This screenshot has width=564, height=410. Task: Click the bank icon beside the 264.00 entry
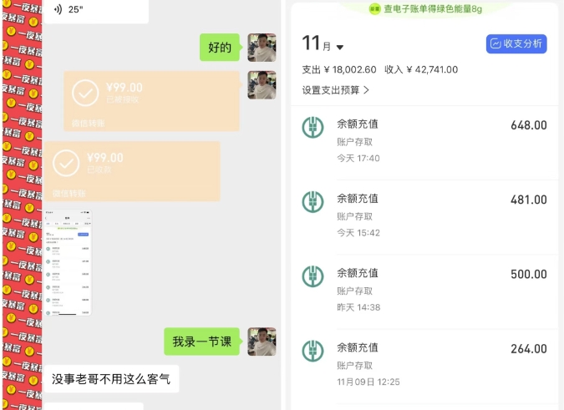[313, 349]
